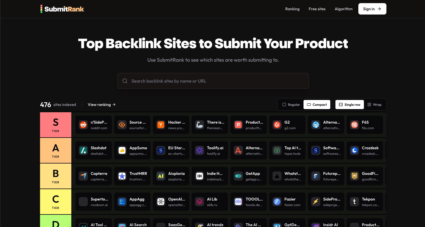Click the Crozdesk blue hexagon icon
The image size is (425, 227).
tap(355, 150)
